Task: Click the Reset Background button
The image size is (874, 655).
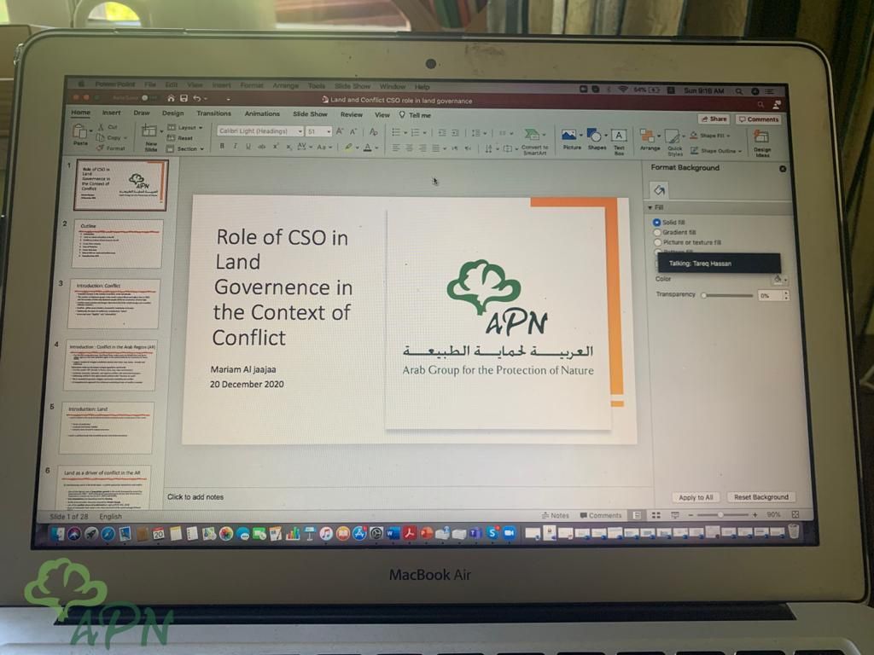Action: (760, 497)
